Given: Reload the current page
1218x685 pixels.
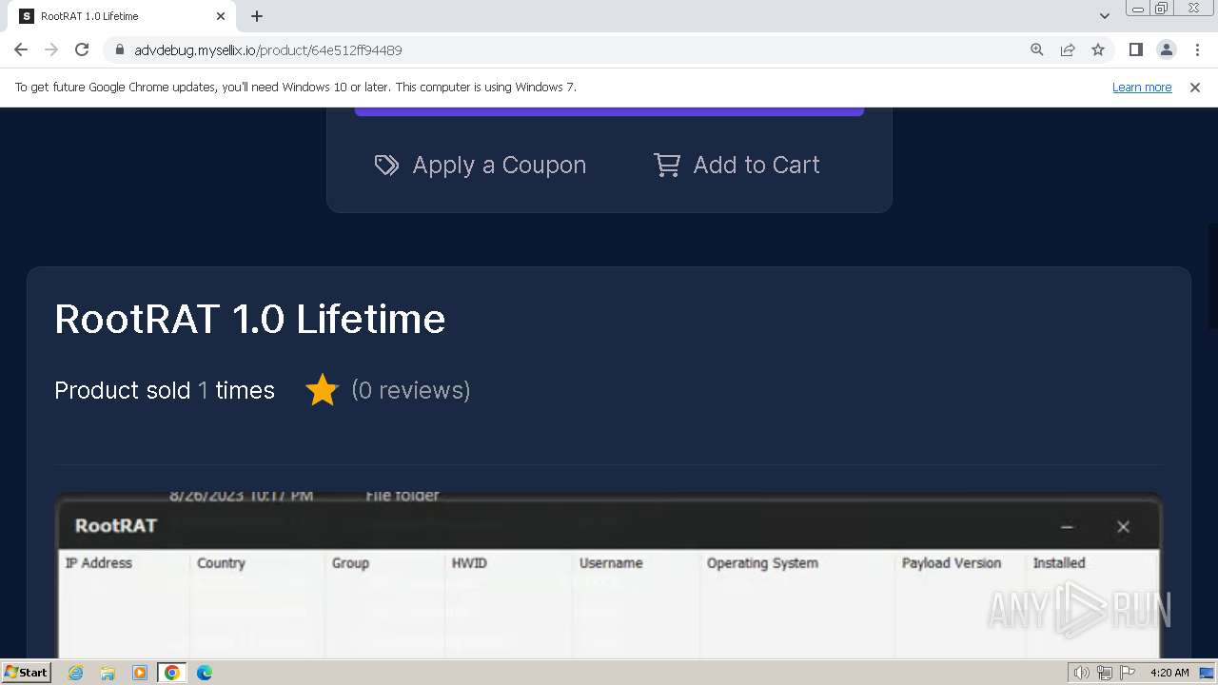Looking at the screenshot, I should 82,49.
